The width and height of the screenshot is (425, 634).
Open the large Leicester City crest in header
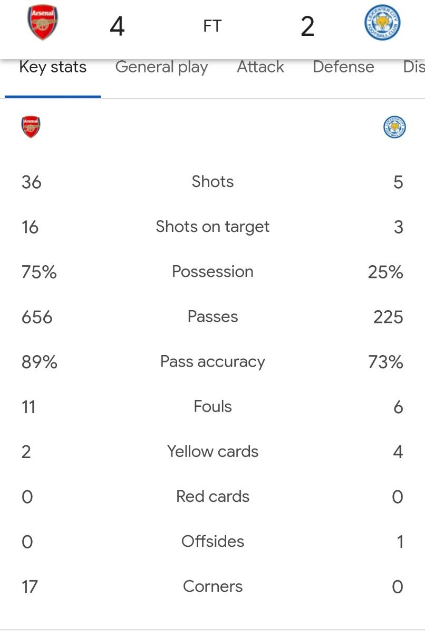(383, 24)
